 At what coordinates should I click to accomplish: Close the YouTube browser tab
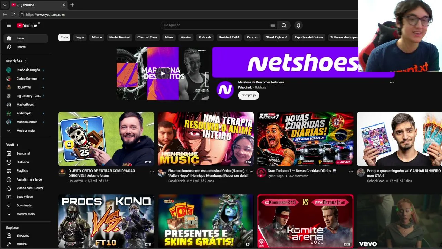[x=64, y=5]
